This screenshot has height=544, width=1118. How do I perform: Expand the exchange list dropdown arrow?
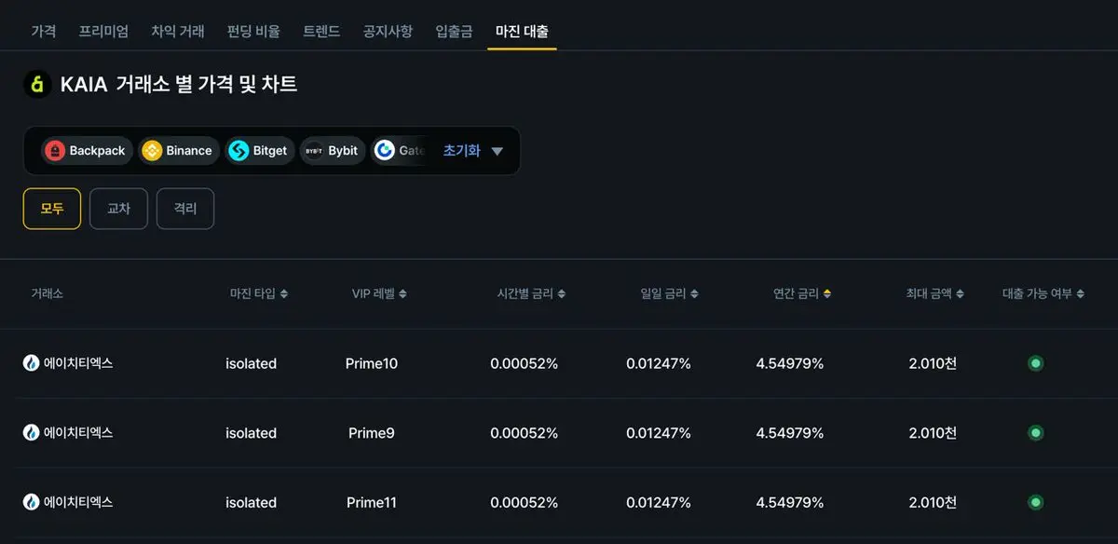[x=497, y=151]
